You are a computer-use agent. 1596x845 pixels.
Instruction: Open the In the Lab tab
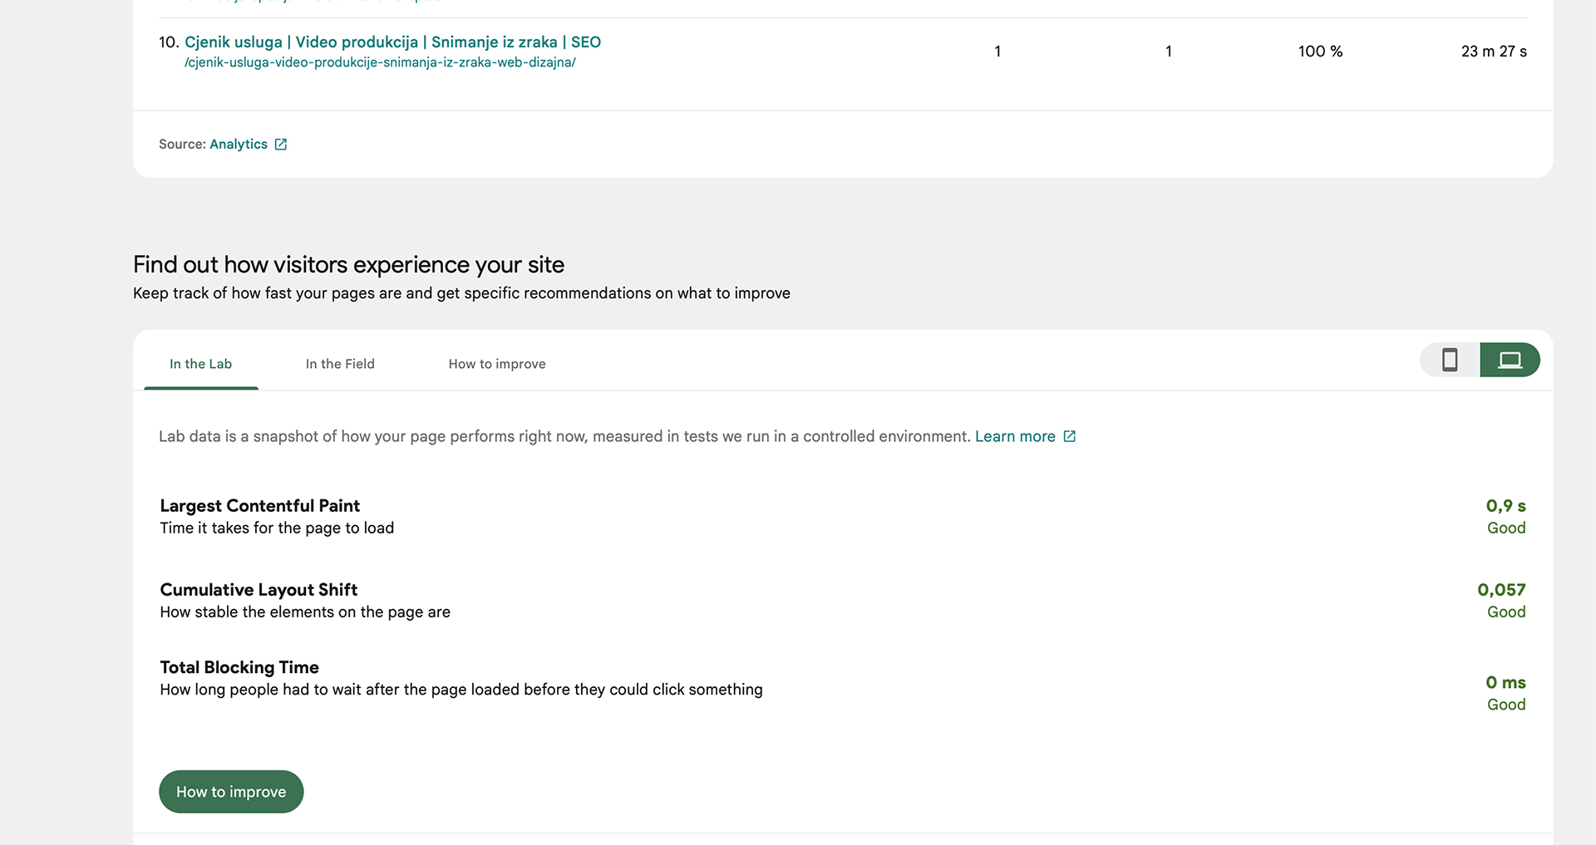(200, 364)
